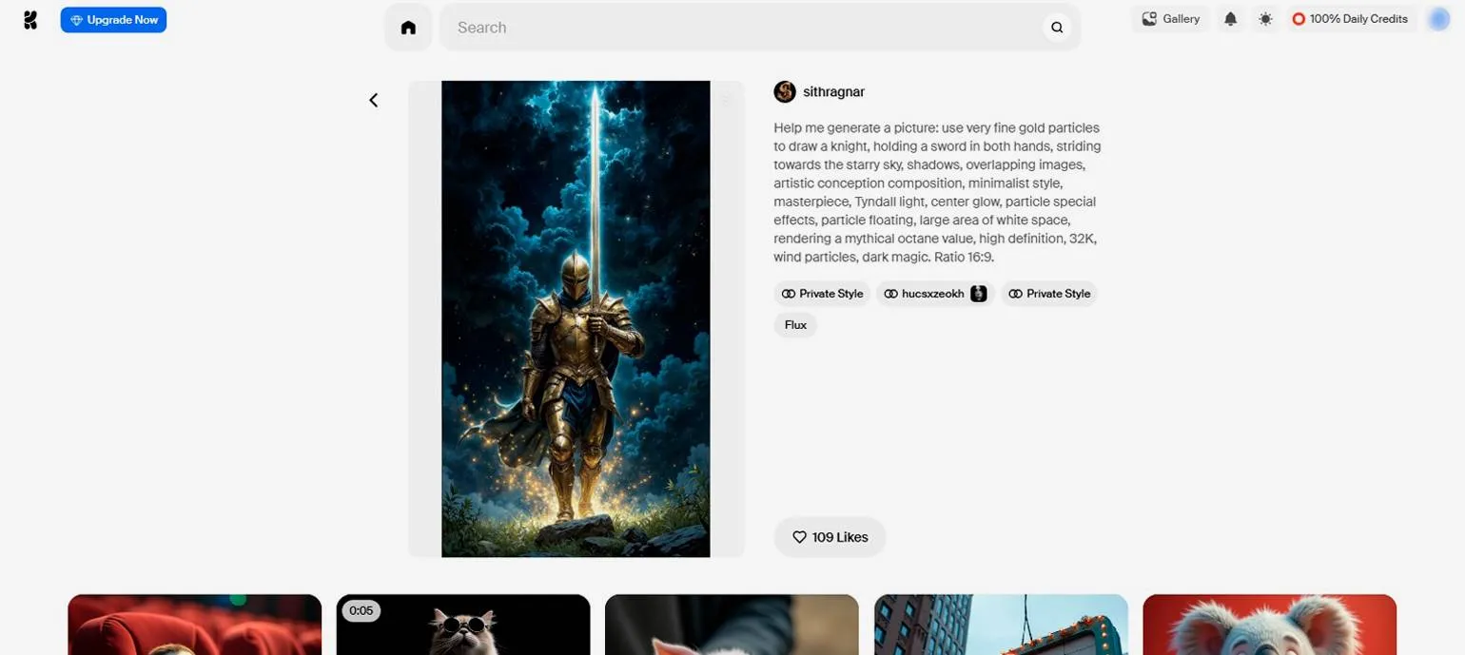Viewport: 1465px width, 655px height.
Task: Go back using the left chevron arrow
Action: pos(374,100)
